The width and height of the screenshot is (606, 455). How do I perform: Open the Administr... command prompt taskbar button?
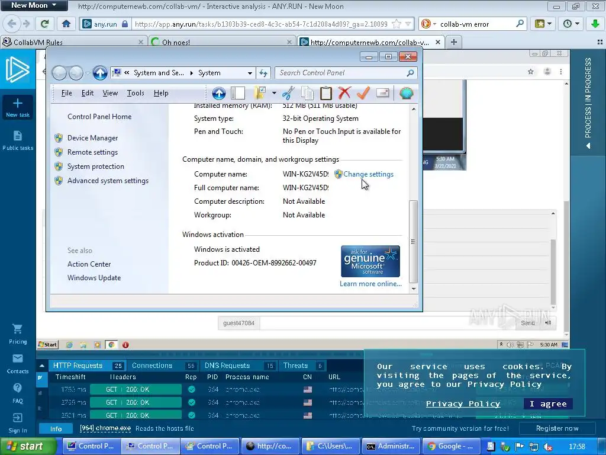tap(390, 447)
